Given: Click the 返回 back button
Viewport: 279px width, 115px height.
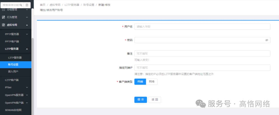Looking at the screenshot, I should 155,100.
